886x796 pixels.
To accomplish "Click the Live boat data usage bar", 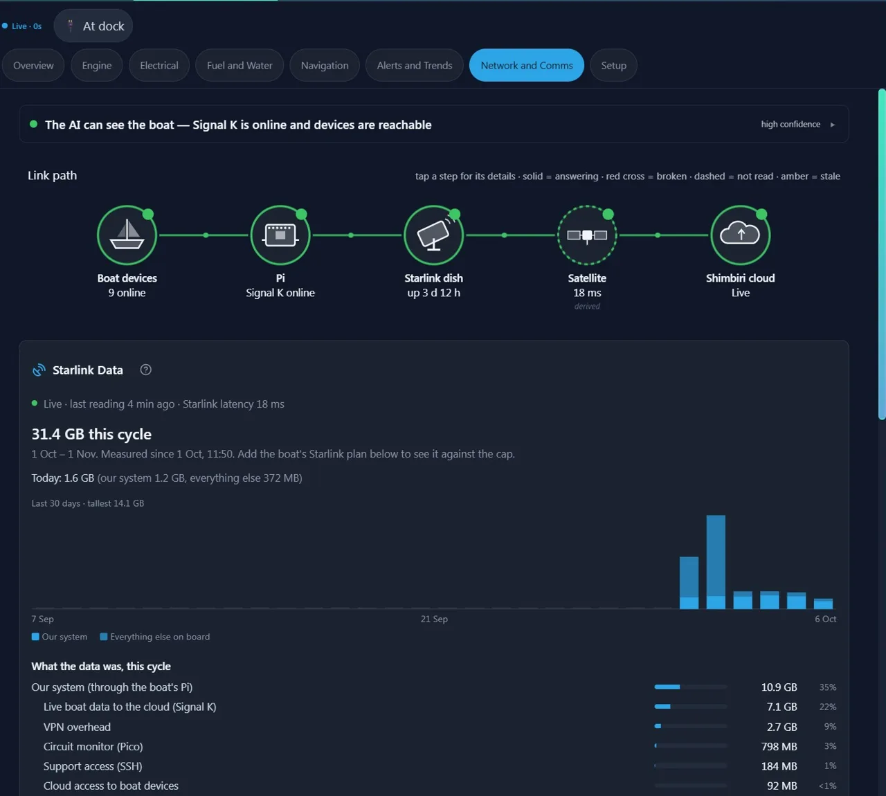I will pos(691,707).
